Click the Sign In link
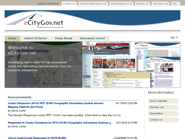This screenshot has height=139, width=185. point(174,37)
